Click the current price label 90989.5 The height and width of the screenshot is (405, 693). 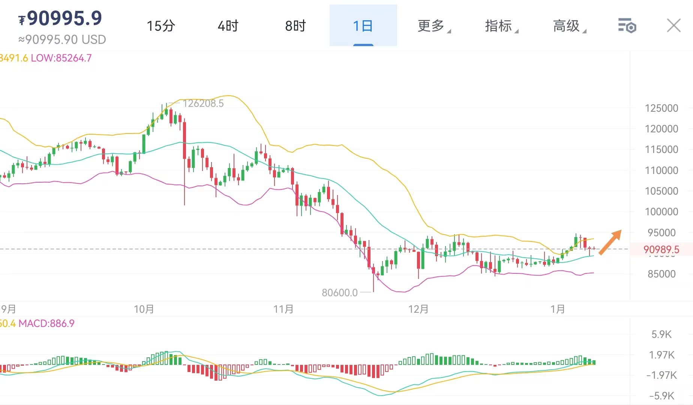[x=661, y=249]
